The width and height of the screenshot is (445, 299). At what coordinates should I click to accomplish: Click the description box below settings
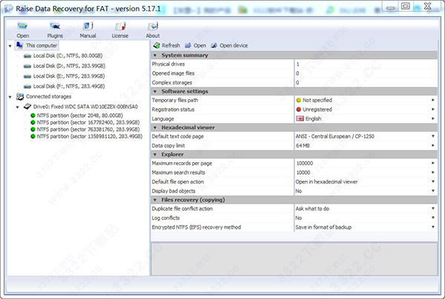coord(294,259)
